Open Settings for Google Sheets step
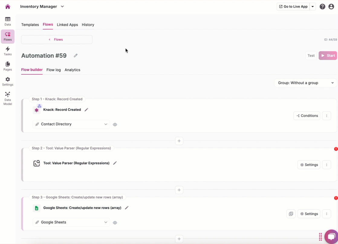Screen dimensions: 338x244 pos(309,214)
